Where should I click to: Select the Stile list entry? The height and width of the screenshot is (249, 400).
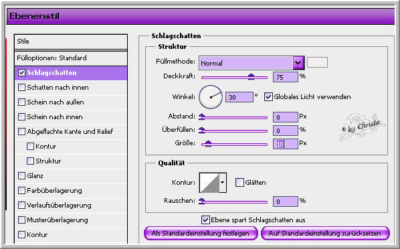71,41
